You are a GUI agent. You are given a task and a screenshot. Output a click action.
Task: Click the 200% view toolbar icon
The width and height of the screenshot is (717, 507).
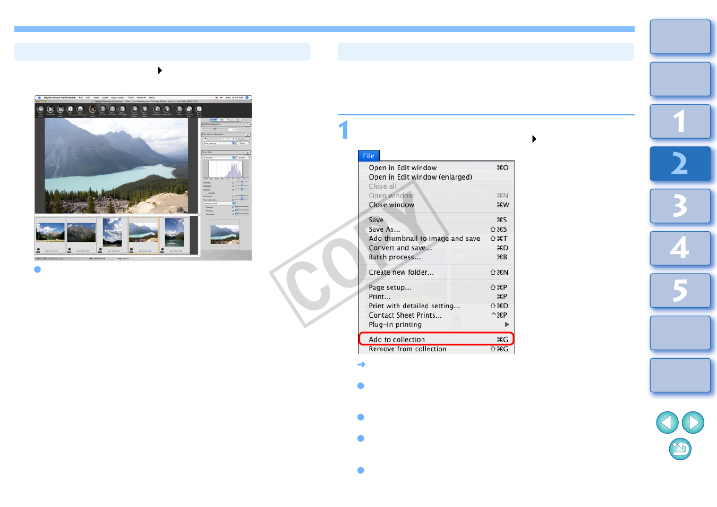pos(122,109)
